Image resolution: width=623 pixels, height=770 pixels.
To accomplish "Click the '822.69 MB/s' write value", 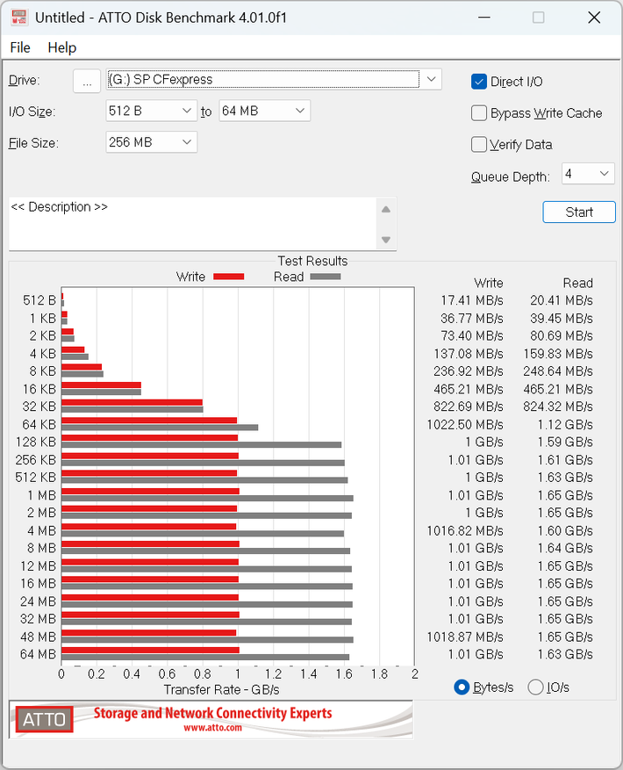I will 468,407.
